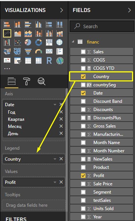Remove the Год hierarchy level
The width and height of the screenshot is (135, 221).
(x=61, y=112)
